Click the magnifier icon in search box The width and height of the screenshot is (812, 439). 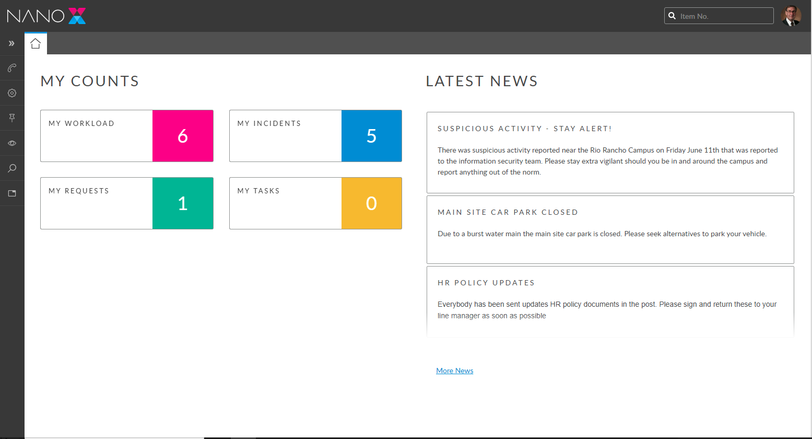[x=672, y=16]
